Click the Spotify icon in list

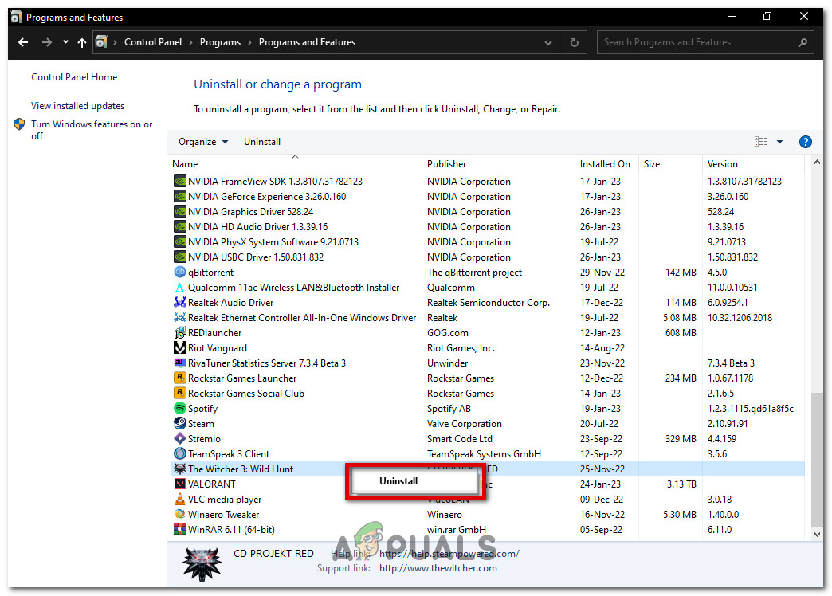pos(180,408)
